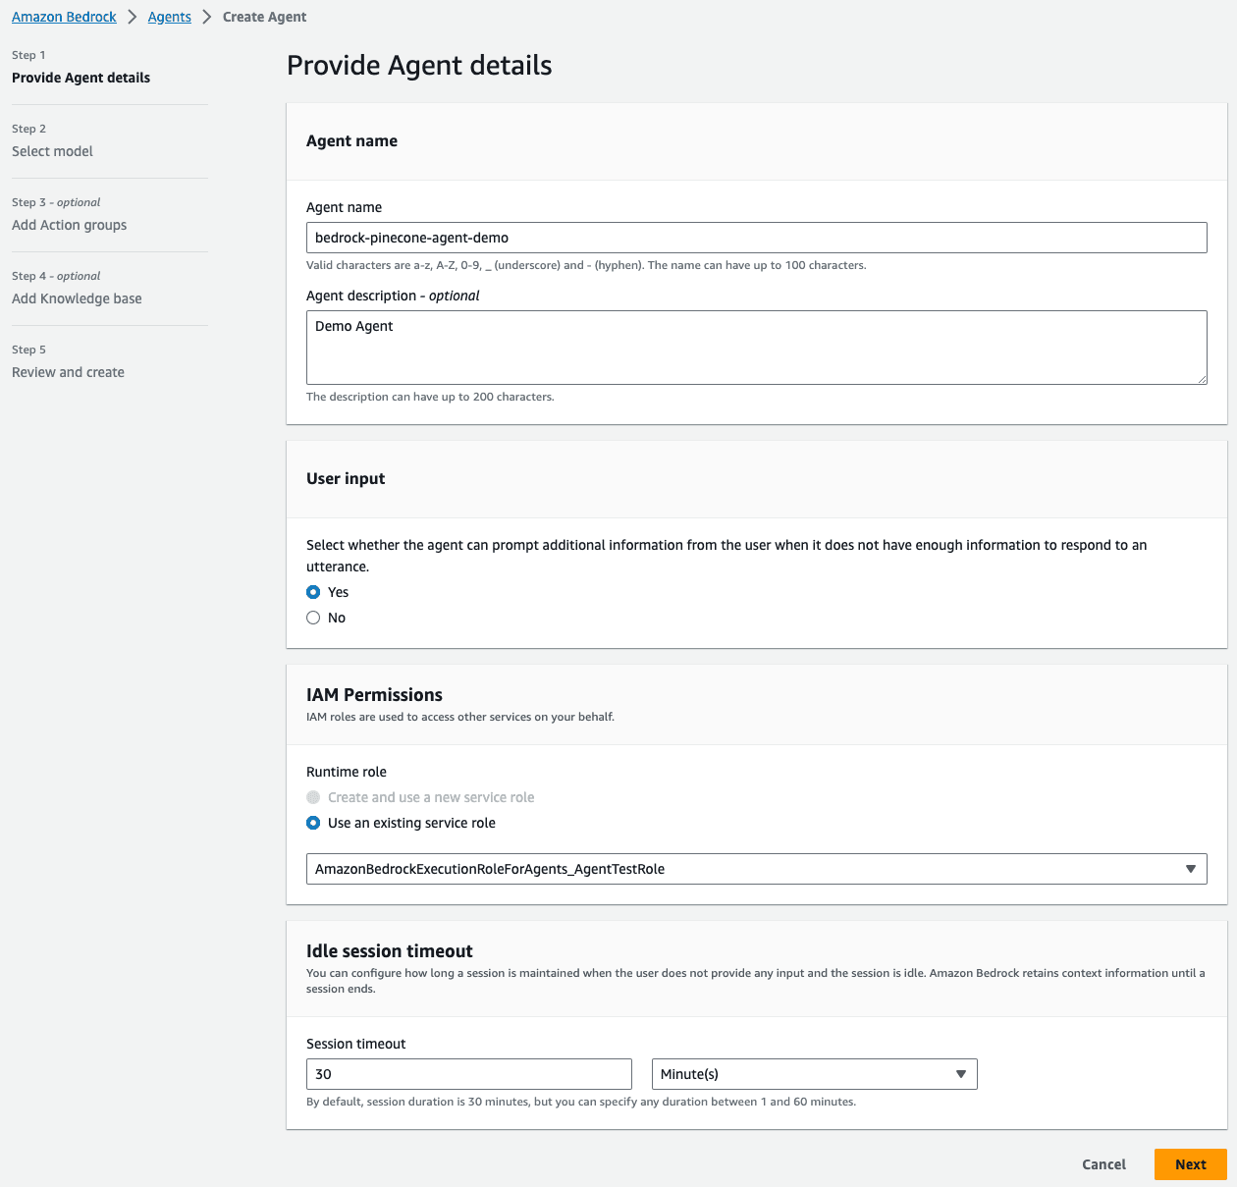Screen dimensions: 1237x1187
Task: Select Yes for user input prompting
Action: coord(313,592)
